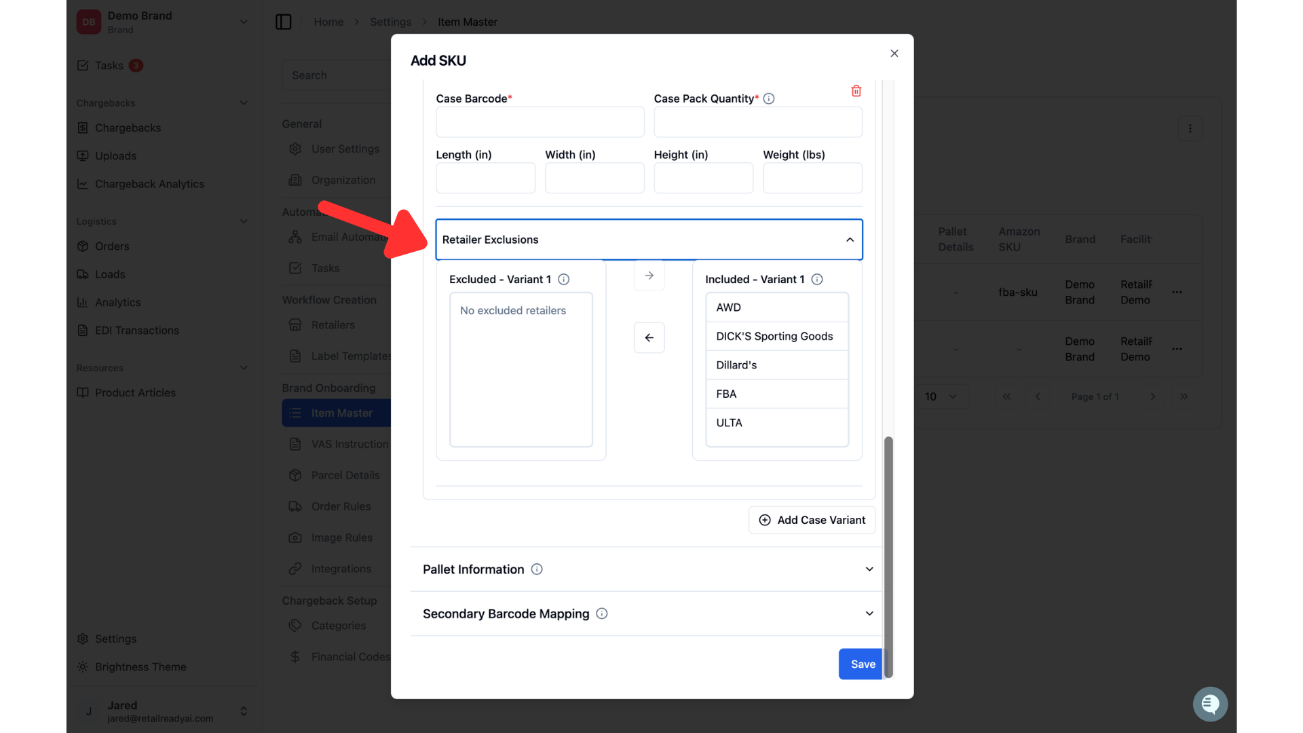1303x733 pixels.
Task: Delete case variant with trash icon
Action: click(856, 91)
